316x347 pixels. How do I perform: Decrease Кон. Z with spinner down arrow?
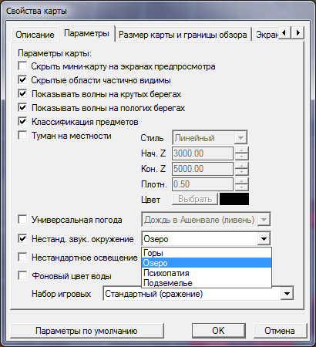(x=241, y=172)
